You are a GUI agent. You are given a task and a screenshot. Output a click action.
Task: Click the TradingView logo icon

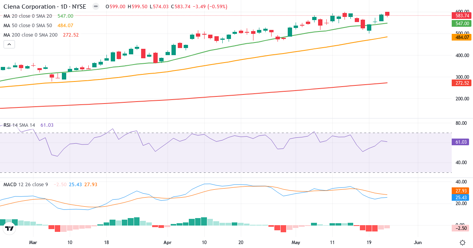coord(9,228)
